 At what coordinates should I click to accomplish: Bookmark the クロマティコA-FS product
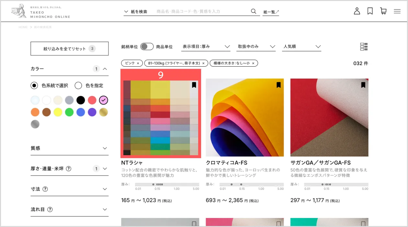coord(278,85)
